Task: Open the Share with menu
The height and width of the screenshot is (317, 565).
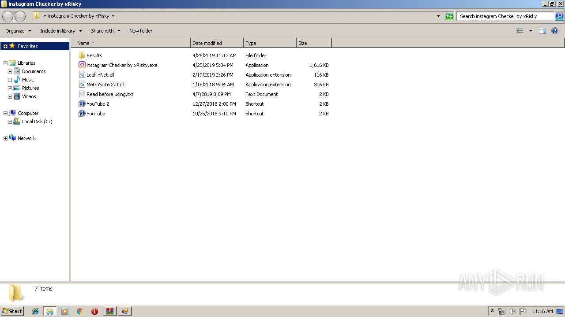Action: pyautogui.click(x=105, y=31)
